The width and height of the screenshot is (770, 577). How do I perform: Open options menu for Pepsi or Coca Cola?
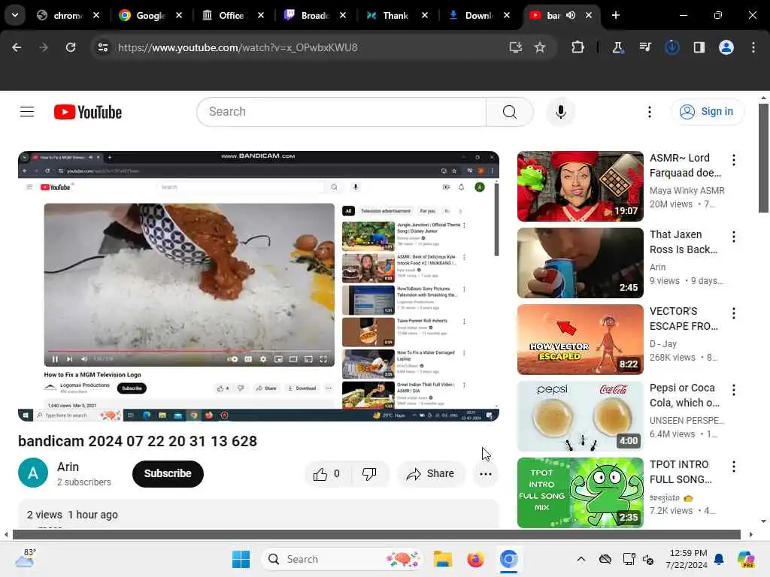tap(734, 390)
